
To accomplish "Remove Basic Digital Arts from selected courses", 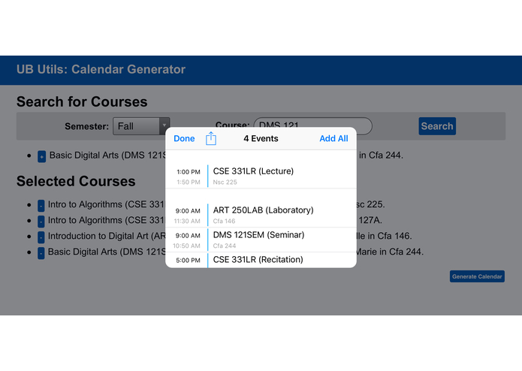I will tap(41, 252).
